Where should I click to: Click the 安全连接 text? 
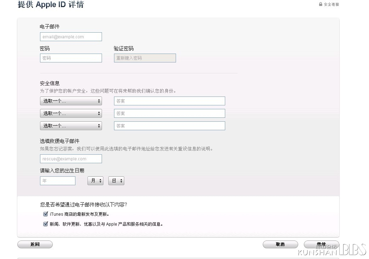tap(331, 4)
